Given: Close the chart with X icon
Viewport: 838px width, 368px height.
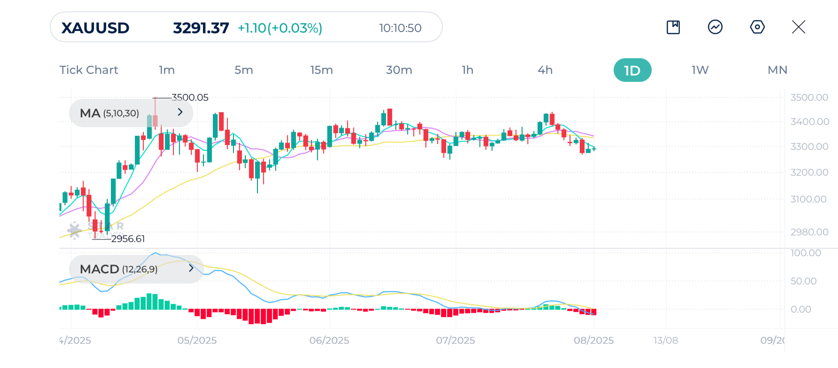Looking at the screenshot, I should point(798,27).
